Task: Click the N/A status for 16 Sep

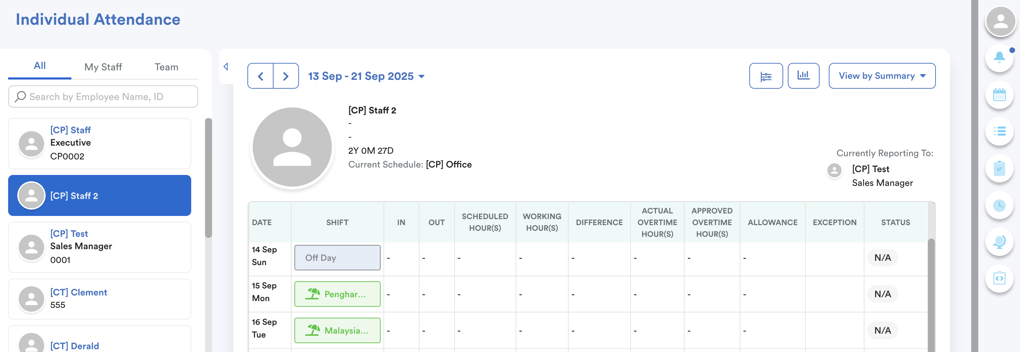Action: pos(882,330)
